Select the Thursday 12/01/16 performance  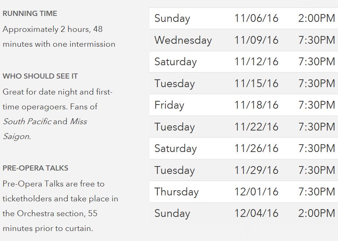pos(243,192)
